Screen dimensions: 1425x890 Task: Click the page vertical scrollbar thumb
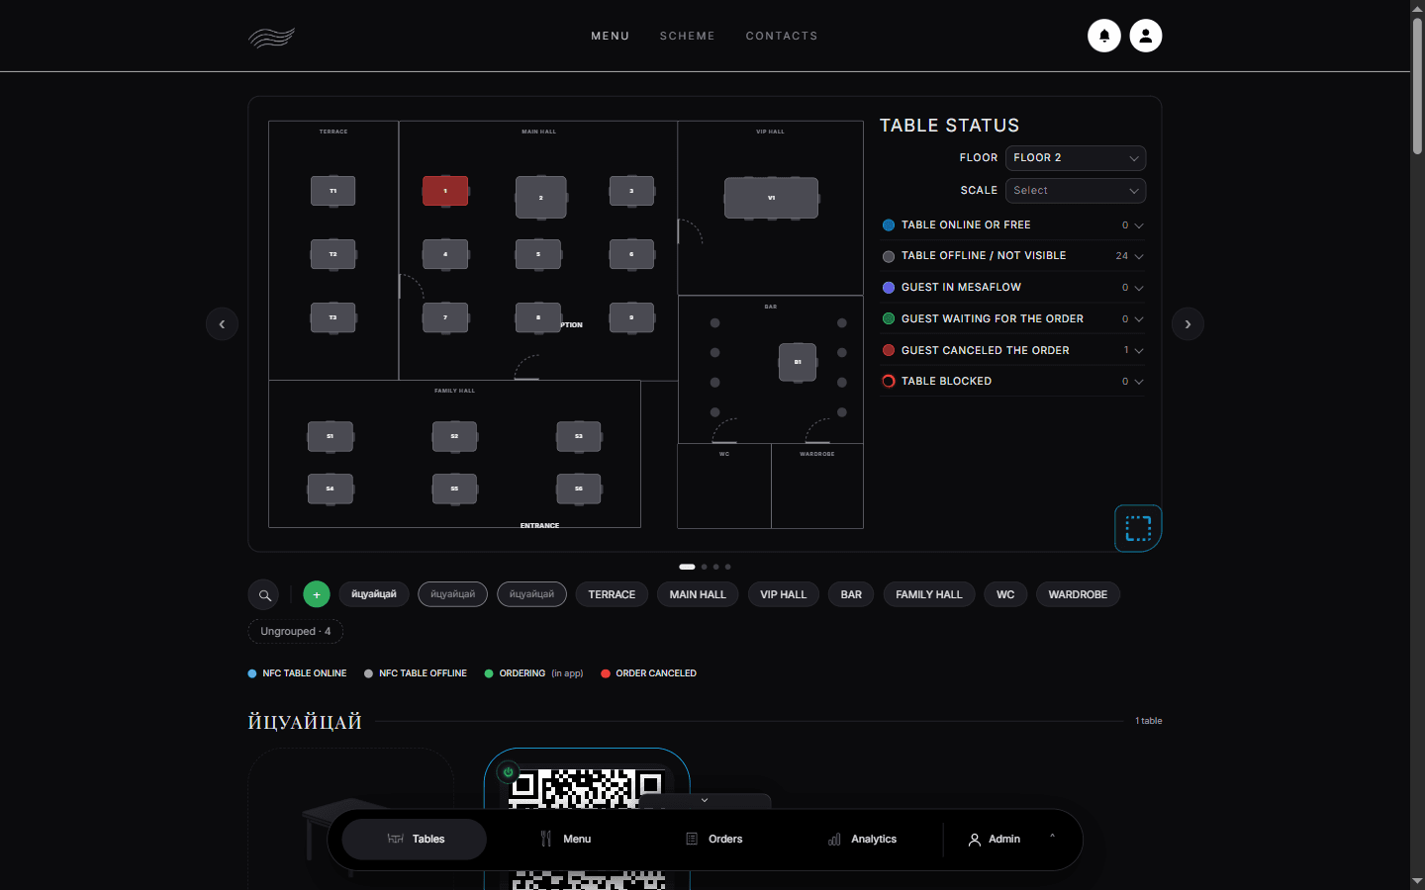1417,86
